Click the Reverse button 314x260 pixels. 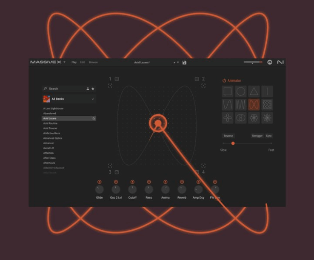point(228,136)
